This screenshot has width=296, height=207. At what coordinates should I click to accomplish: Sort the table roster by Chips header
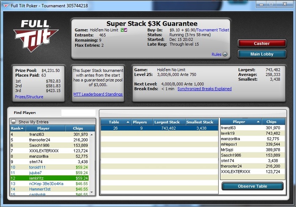click(274, 122)
